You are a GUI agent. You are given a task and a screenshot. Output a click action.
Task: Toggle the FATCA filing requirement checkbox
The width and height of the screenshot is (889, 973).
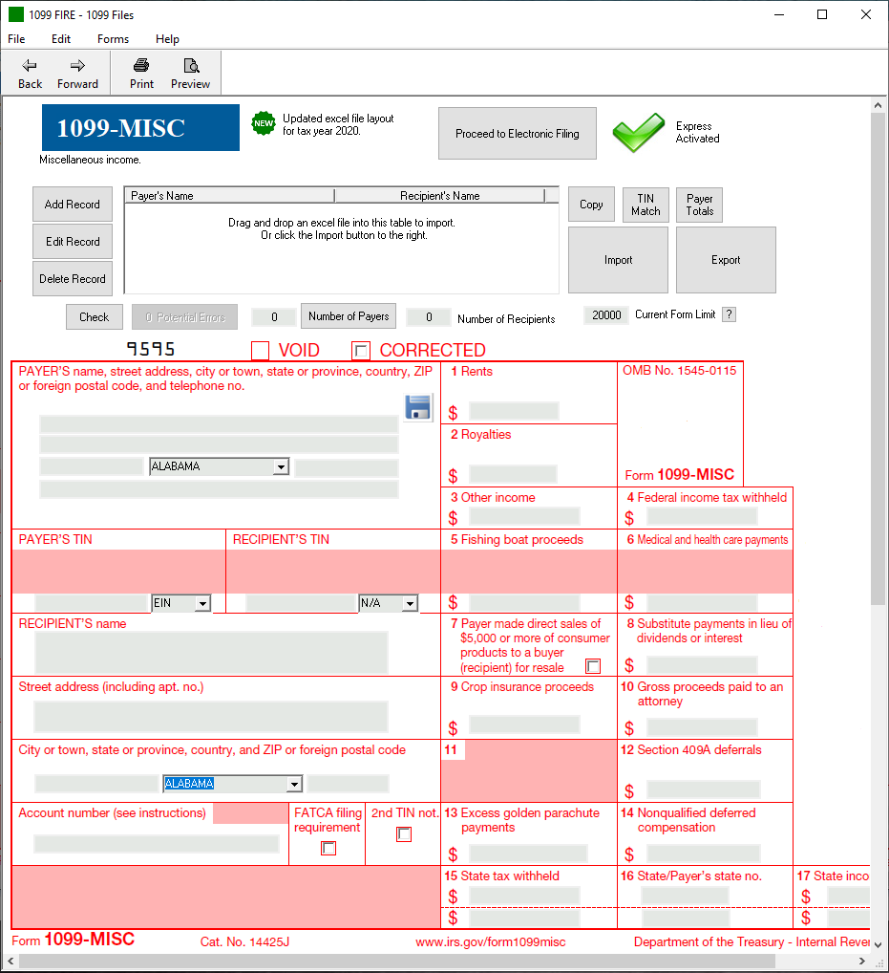[328, 849]
